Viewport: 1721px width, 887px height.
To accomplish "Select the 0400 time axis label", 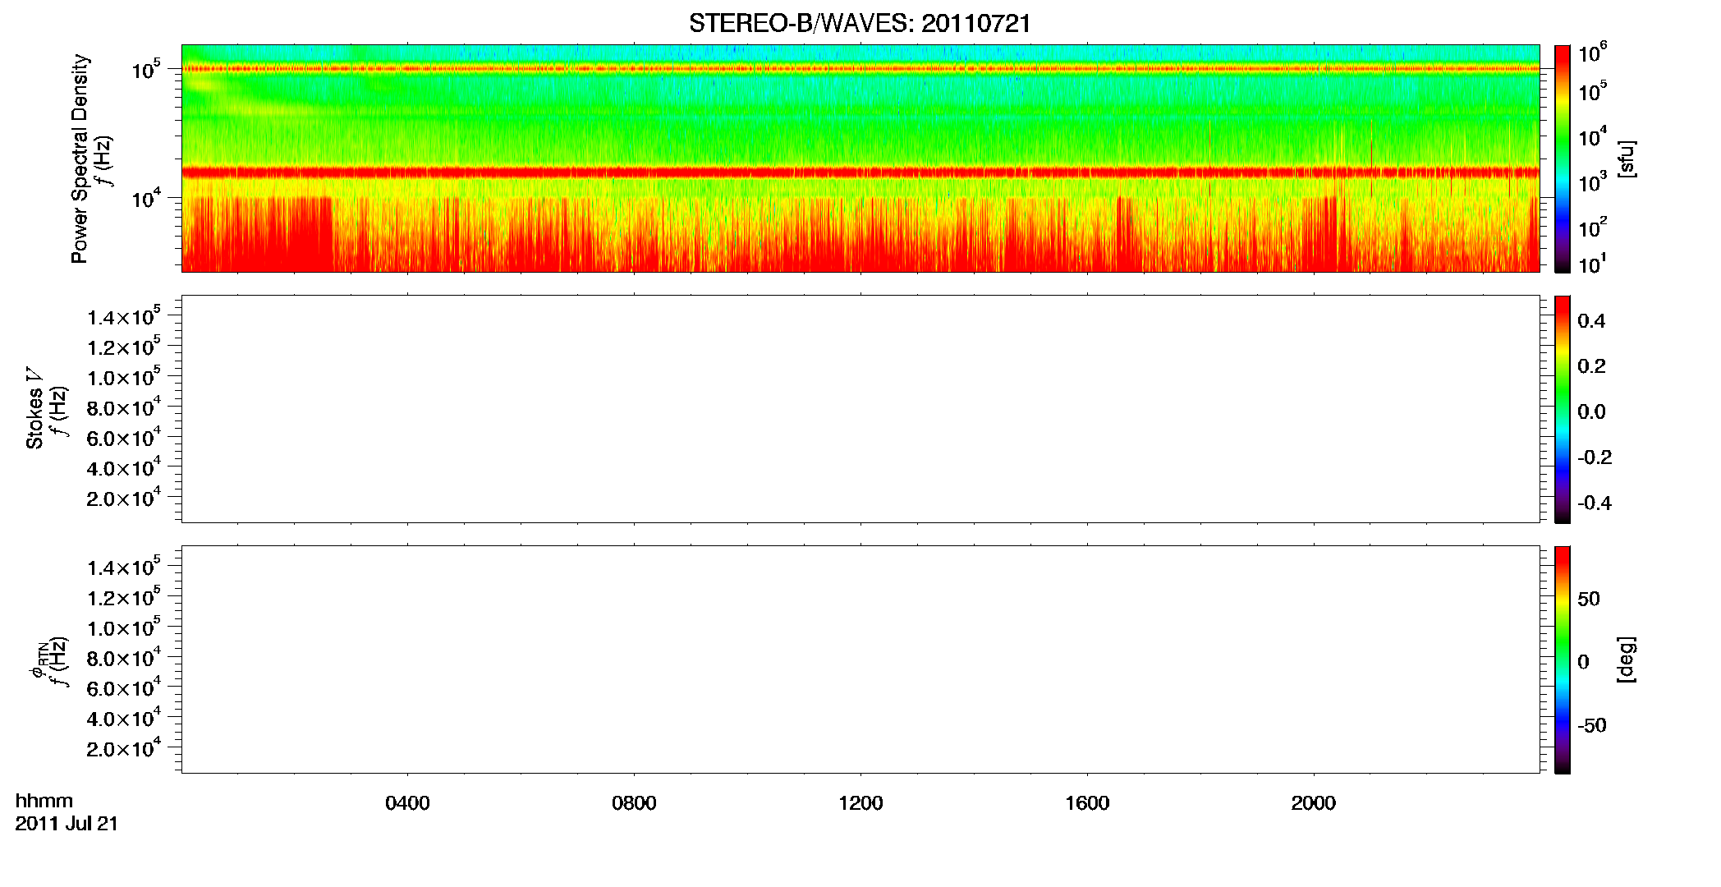I will pyautogui.click(x=407, y=803).
